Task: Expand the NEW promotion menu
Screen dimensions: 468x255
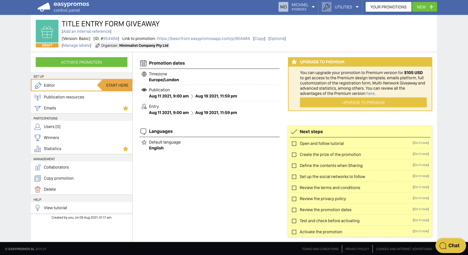Action: pyautogui.click(x=424, y=6)
